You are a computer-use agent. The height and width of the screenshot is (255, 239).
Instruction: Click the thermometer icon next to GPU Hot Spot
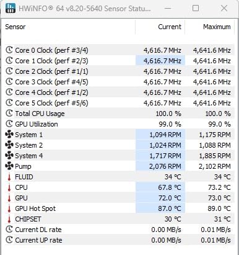(9, 208)
